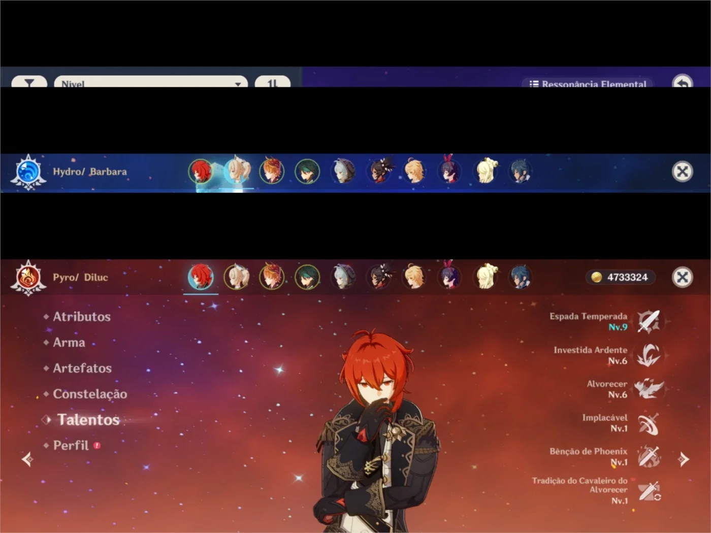Click the Investida Ardente label

tap(590, 350)
